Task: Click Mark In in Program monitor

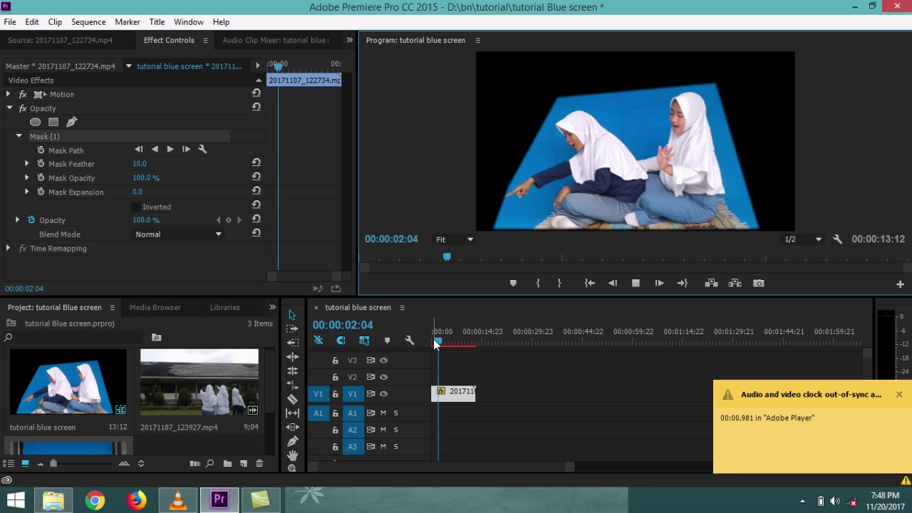Action: point(538,284)
